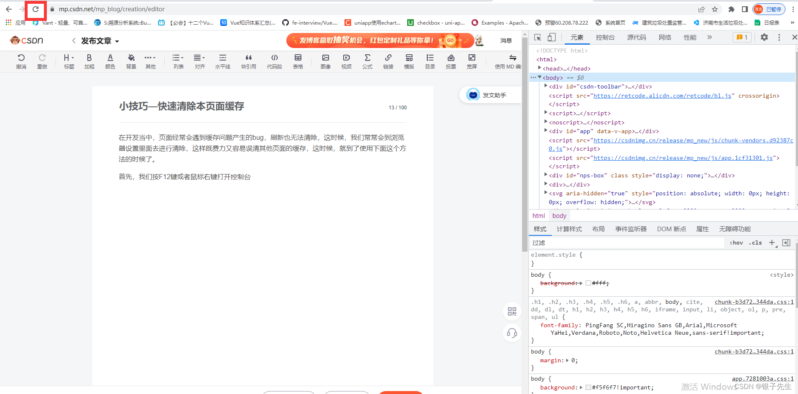798x394 pixels.
Task: Open the 计算样式 (Computed) tab
Action: 569,229
